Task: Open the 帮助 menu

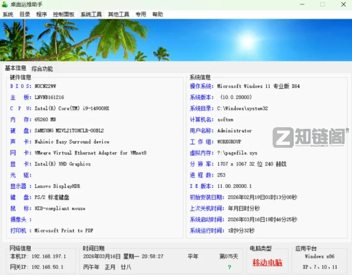Action: [158, 14]
